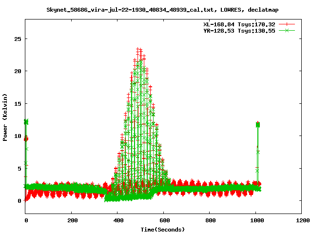This screenshot has width=312, height=234.
Task: Click the y-axis tick label 25
Action: [18, 39]
